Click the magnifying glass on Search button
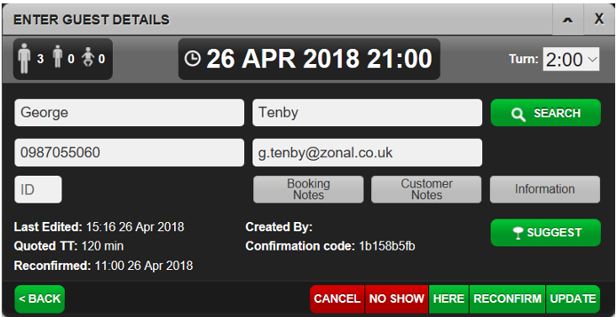 coord(518,114)
